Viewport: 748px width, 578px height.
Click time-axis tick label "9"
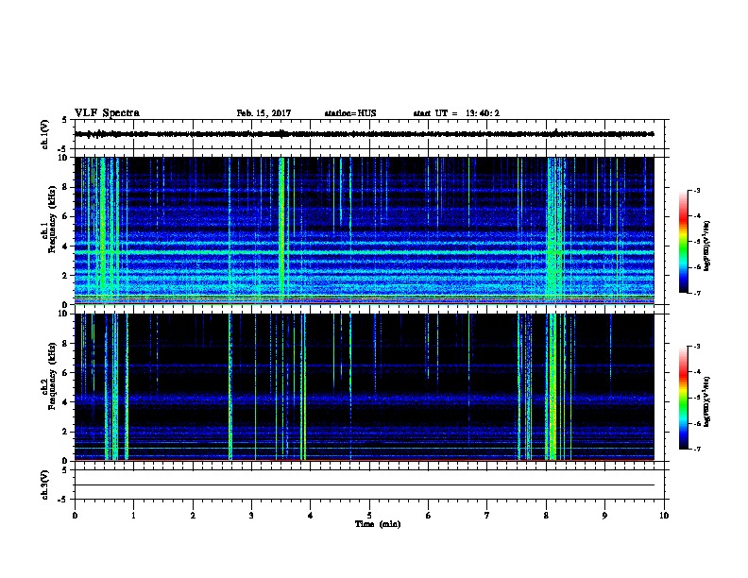[604, 516]
